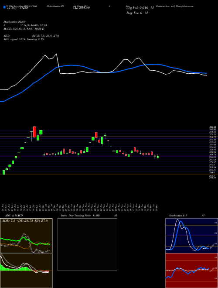Click 'ADX: 7.5 +DY: 23.75 -DY: 27.6' header
218x288 pixels.
(x=25, y=220)
